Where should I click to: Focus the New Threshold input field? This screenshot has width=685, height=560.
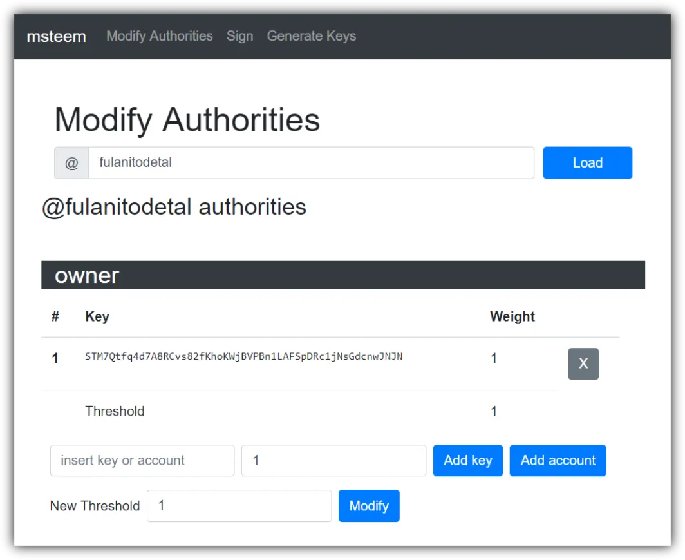coord(239,506)
